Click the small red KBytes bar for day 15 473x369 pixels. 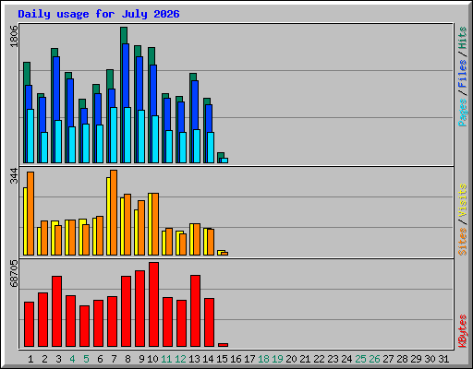tap(223, 345)
